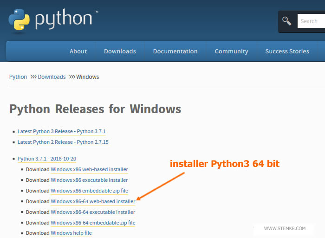Screen dimensions: 325x238
Task: Download Windows x86 embeddable zip file
Action: (x=89, y=191)
